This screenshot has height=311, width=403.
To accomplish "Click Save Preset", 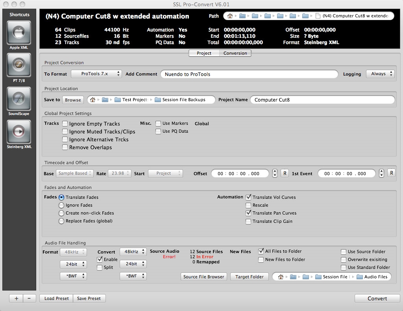I will (x=89, y=298).
